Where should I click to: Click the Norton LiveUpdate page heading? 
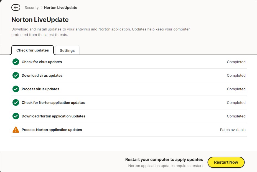pos(40,20)
